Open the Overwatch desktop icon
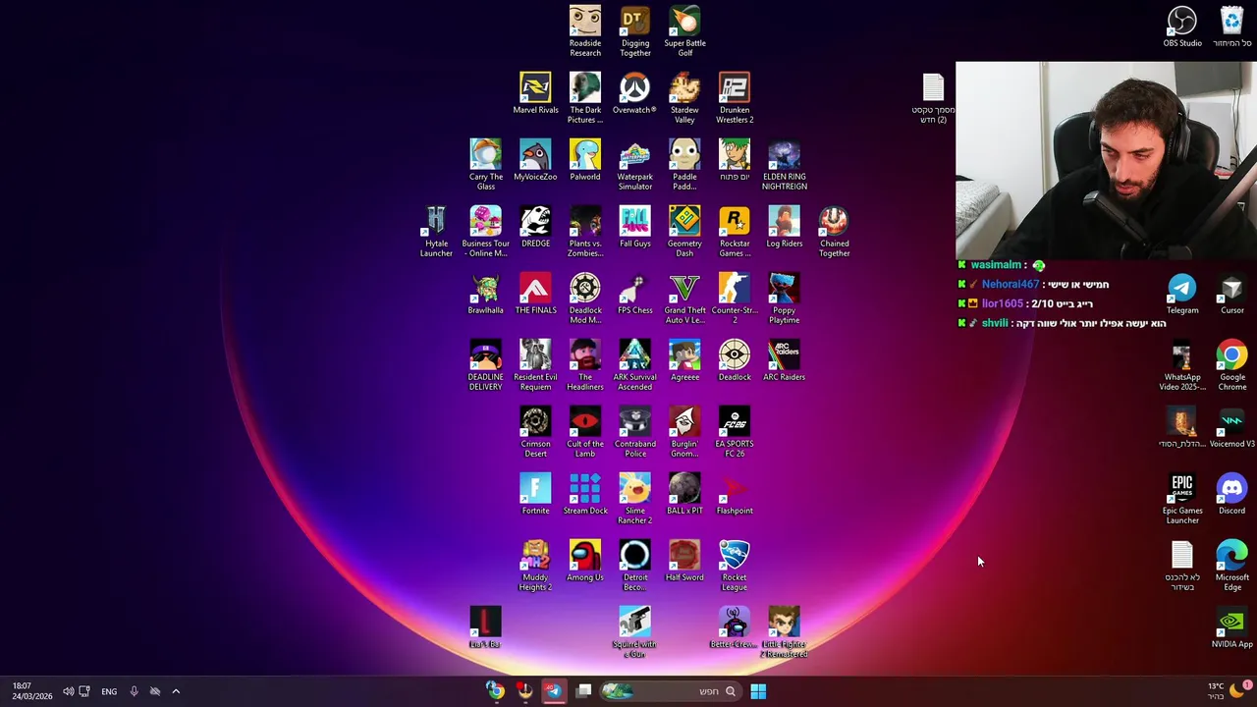The width and height of the screenshot is (1257, 707). [634, 93]
